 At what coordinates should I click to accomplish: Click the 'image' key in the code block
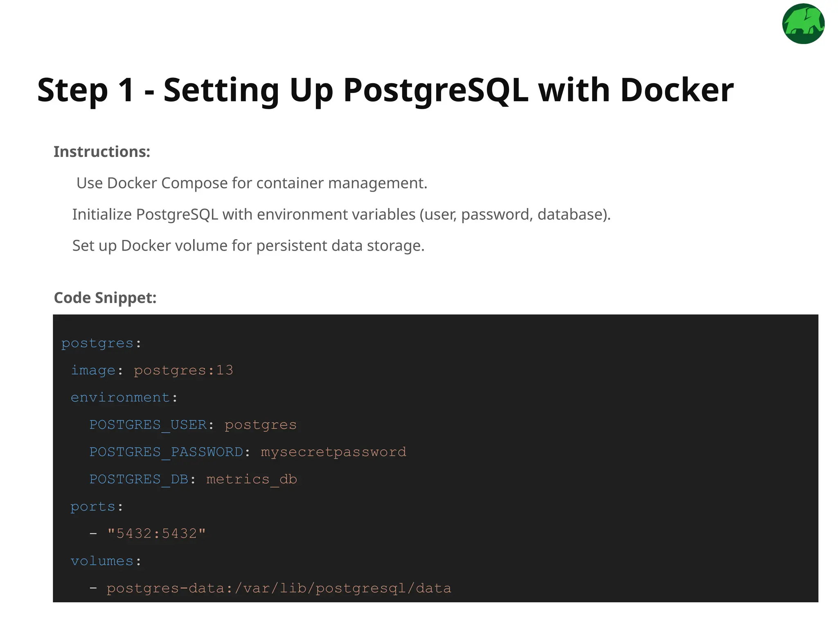93,370
